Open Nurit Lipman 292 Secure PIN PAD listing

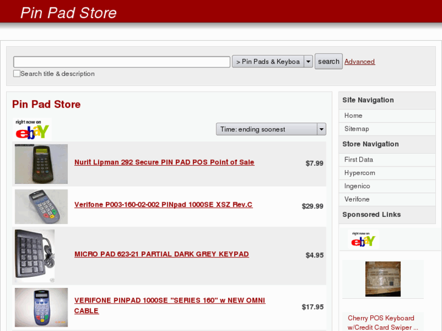pos(164,162)
